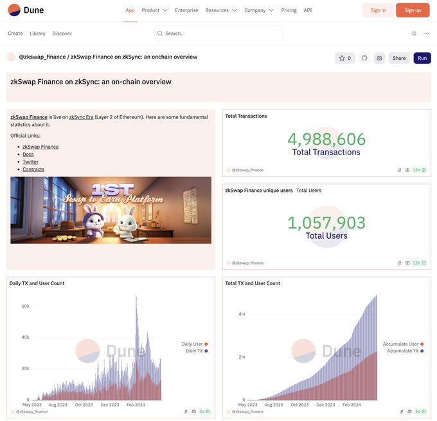The width and height of the screenshot is (437, 421).
Task: Open the GitHub icon button
Action: coord(364,58)
